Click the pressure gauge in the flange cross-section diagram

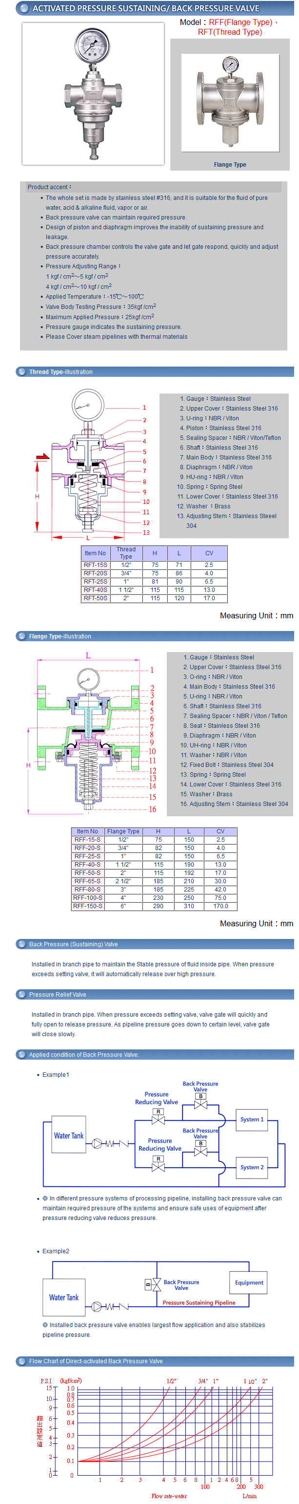(87, 679)
